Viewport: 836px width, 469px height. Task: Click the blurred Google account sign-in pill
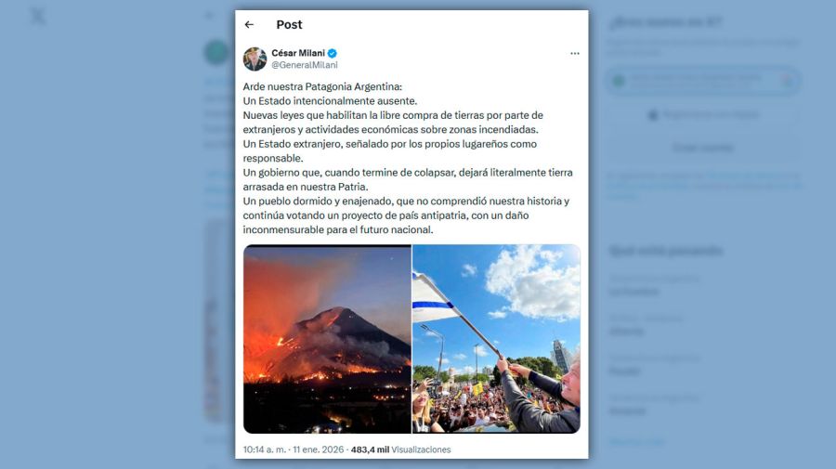tap(703, 81)
